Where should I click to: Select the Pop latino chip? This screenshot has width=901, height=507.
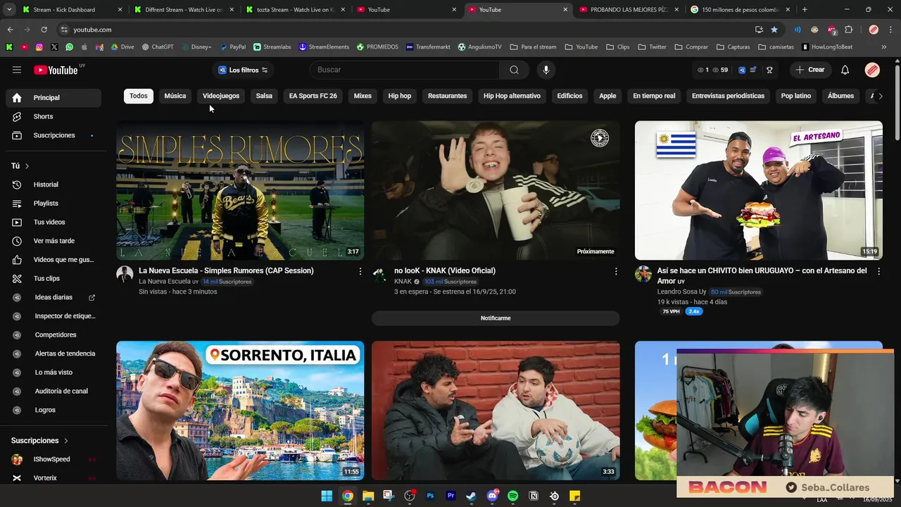coord(796,96)
